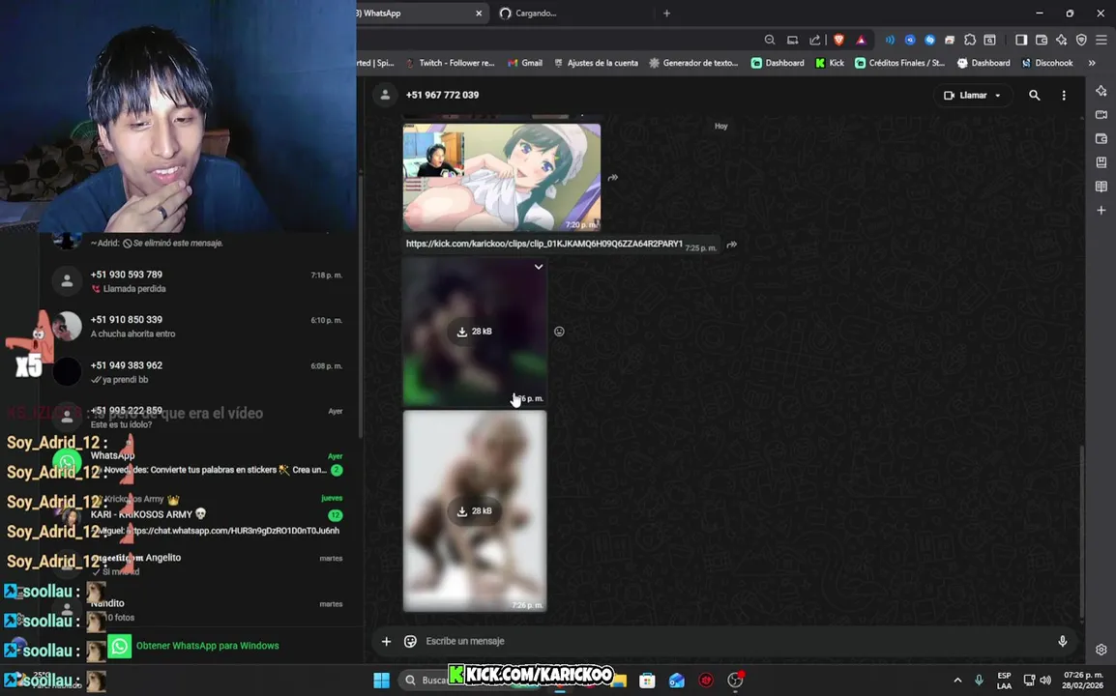The image size is (1116, 696).
Task: Open the Gmail bookmark
Action: [525, 63]
